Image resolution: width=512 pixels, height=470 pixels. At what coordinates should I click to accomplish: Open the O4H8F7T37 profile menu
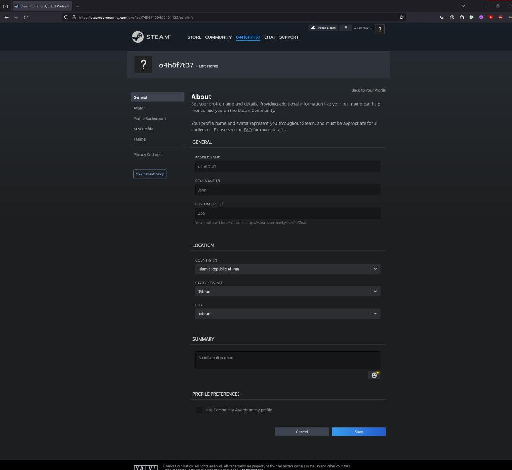[x=248, y=37]
